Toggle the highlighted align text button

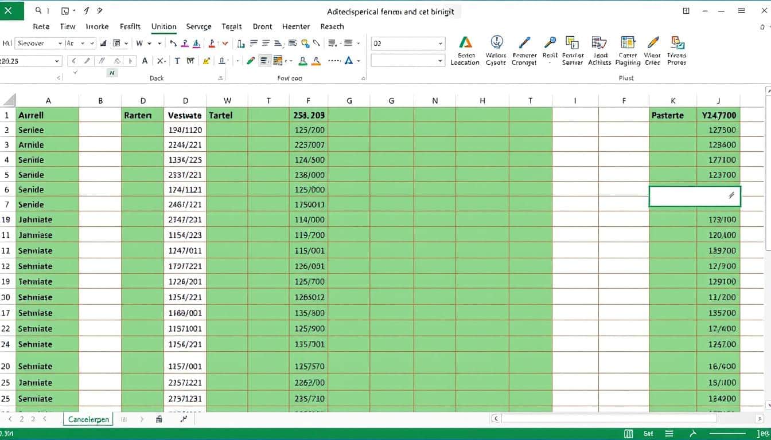[264, 61]
